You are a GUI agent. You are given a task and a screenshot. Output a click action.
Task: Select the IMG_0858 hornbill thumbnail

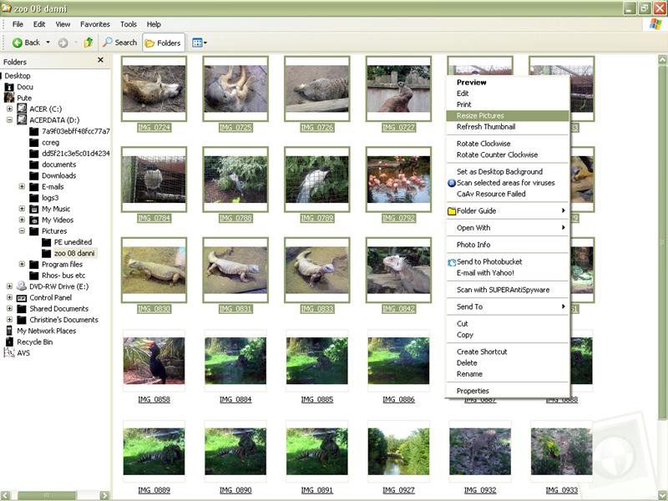click(154, 361)
